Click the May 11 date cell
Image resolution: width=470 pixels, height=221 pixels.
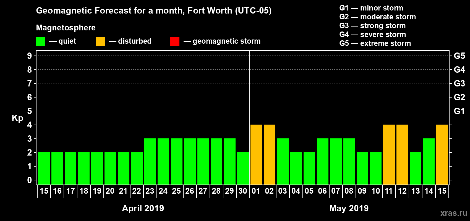click(389, 191)
